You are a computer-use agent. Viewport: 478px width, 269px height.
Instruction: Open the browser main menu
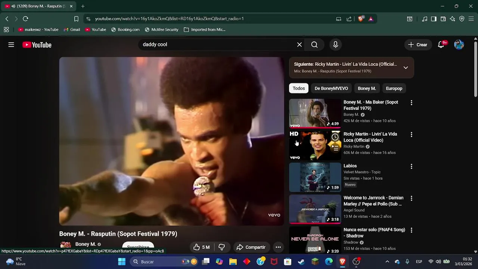[x=471, y=19]
